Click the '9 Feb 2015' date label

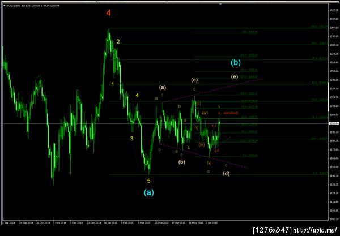(127, 222)
